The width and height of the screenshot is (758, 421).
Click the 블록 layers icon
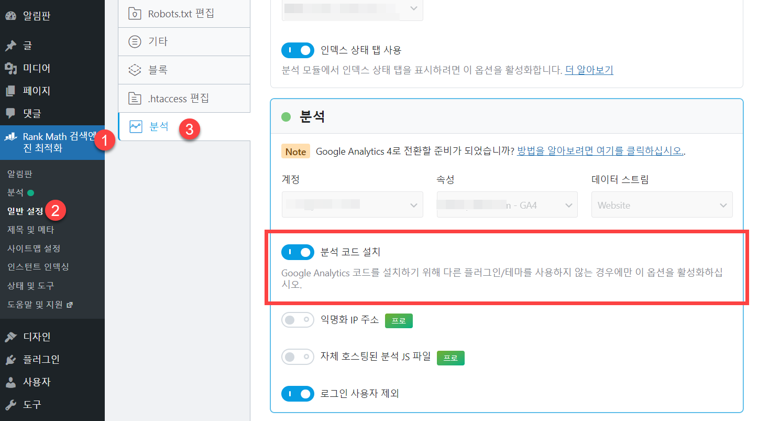pos(135,70)
